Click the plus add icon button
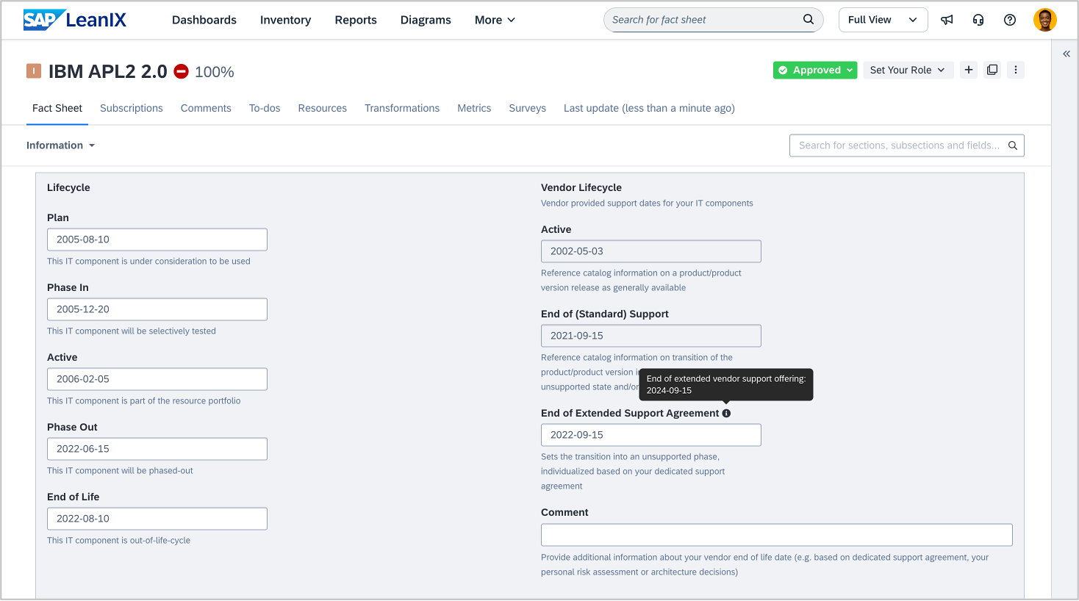Image resolution: width=1079 pixels, height=601 pixels. click(969, 70)
